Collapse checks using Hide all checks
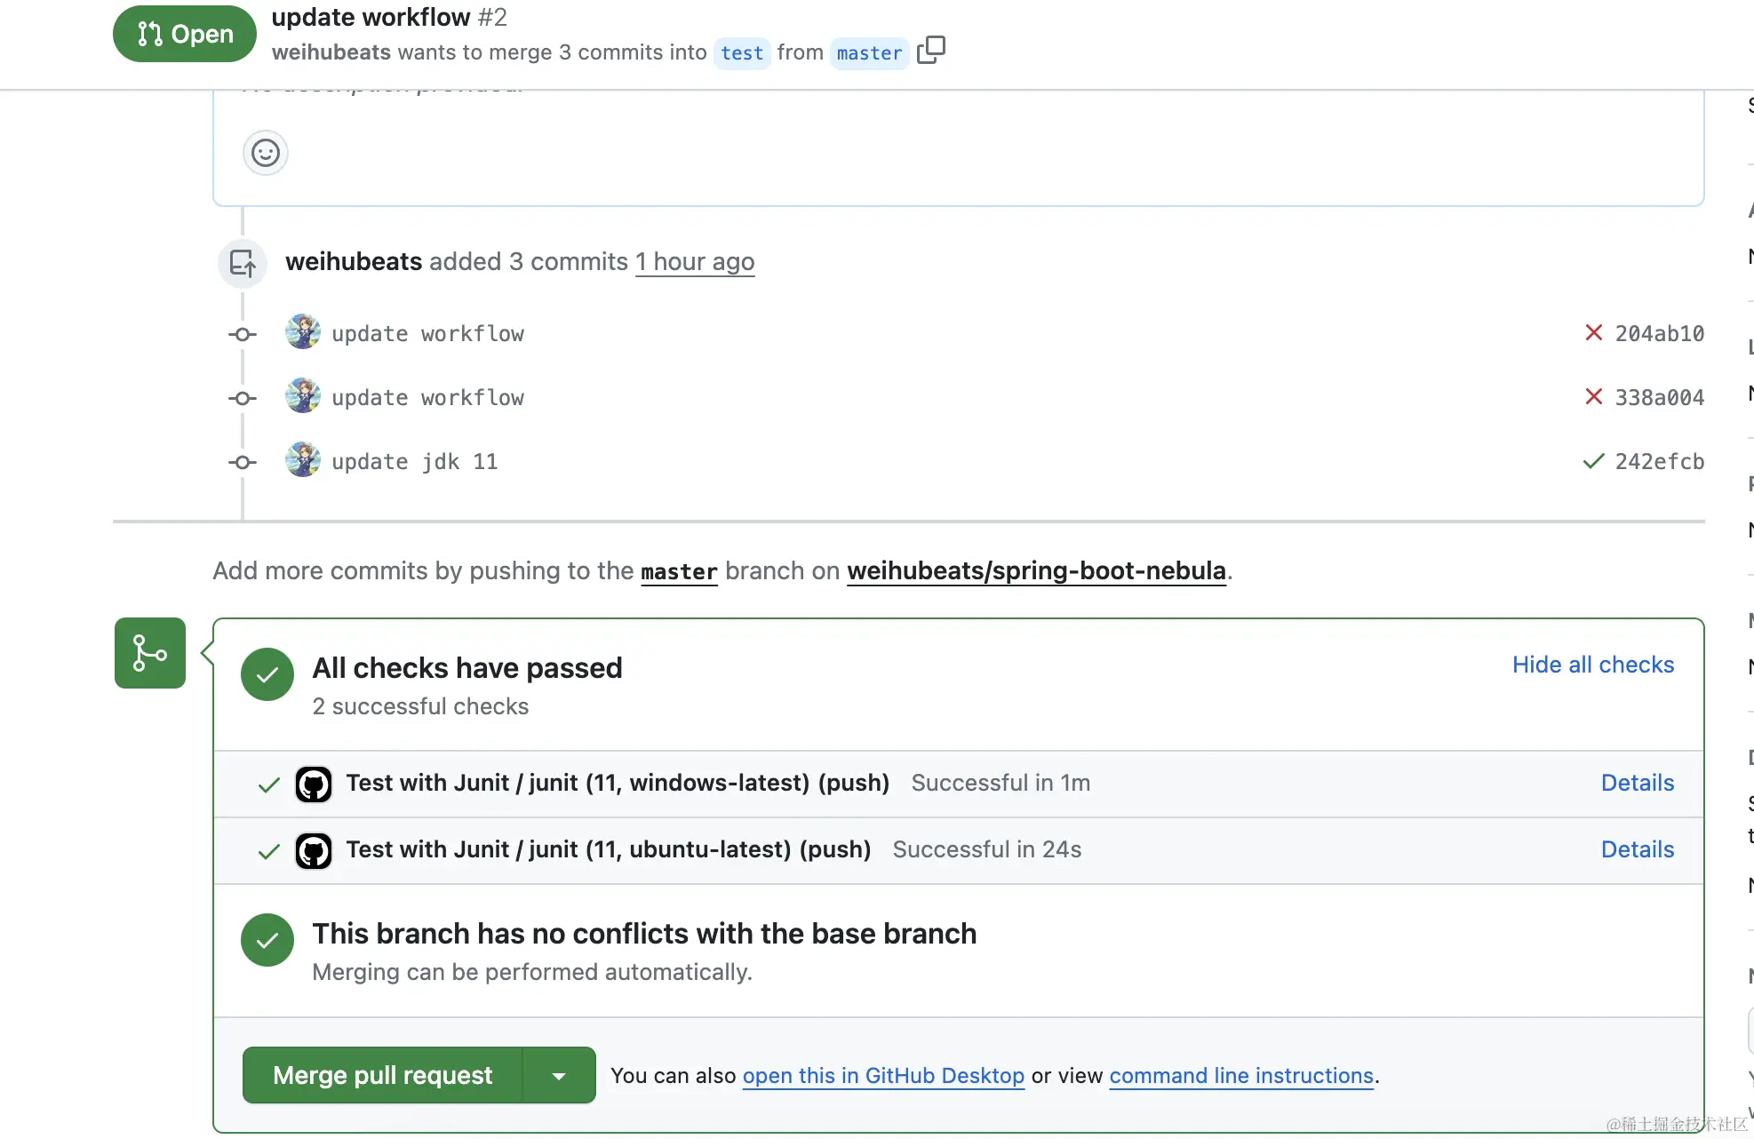 [x=1592, y=665]
